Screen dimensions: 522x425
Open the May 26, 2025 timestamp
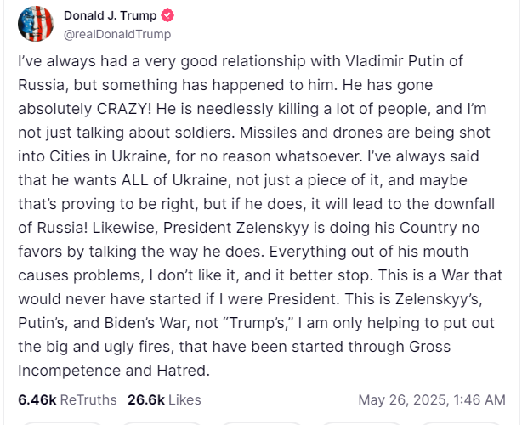(x=432, y=399)
